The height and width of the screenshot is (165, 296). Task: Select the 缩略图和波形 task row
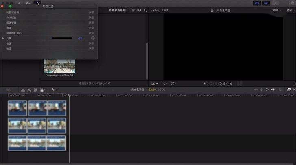(49, 33)
